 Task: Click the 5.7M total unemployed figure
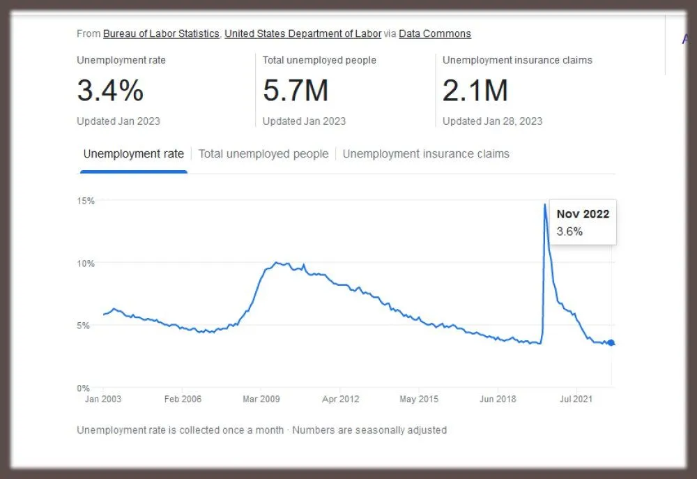pos(296,91)
